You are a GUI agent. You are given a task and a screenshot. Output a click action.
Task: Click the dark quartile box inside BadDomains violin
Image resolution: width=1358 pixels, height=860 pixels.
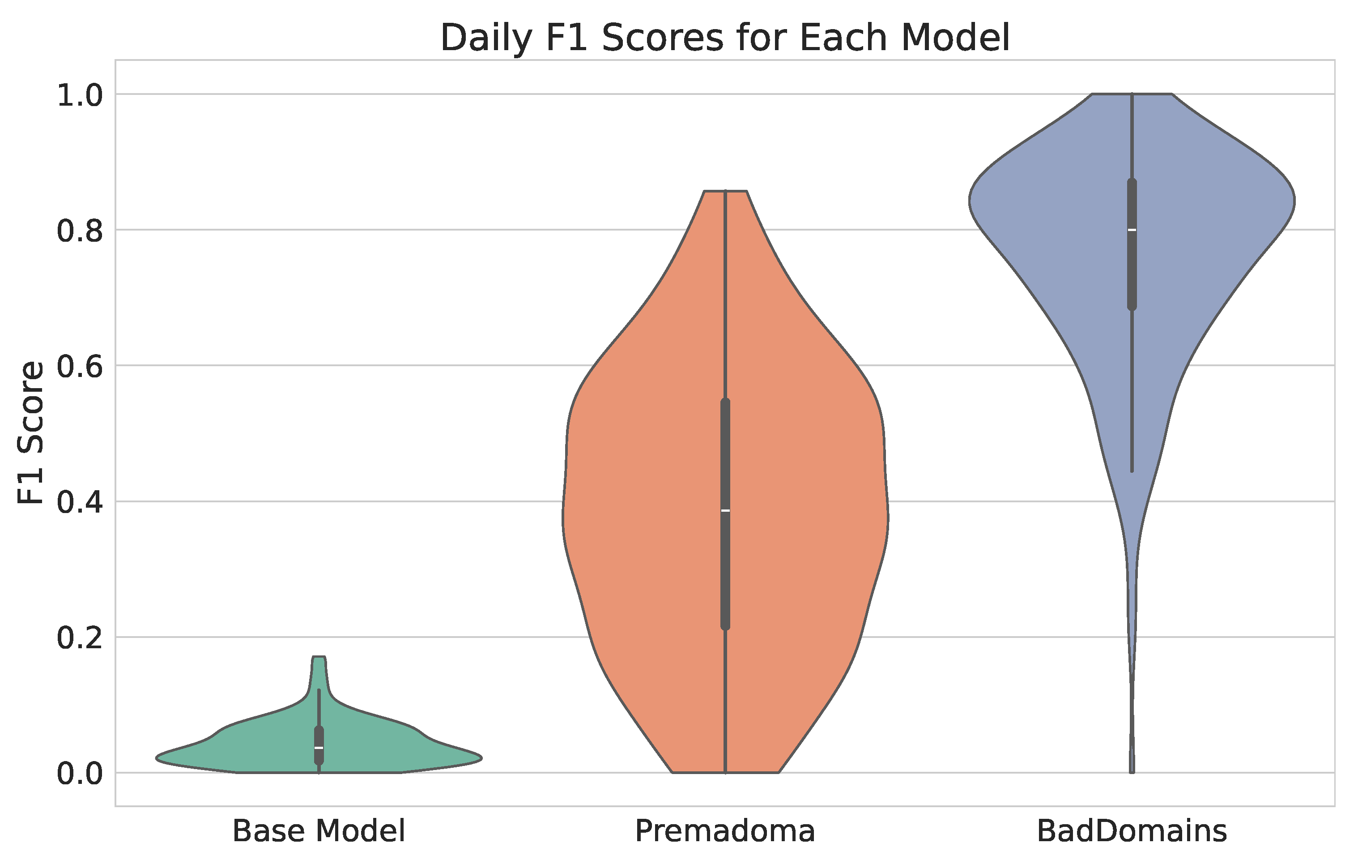1132,271
